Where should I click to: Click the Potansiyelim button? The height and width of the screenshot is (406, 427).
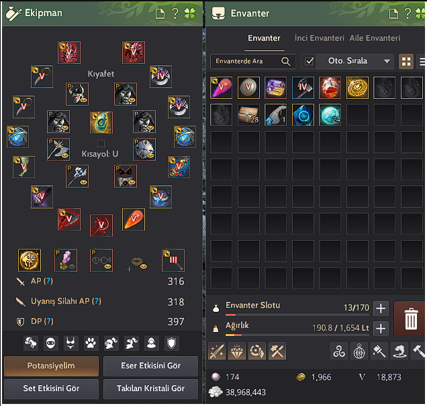click(x=51, y=366)
